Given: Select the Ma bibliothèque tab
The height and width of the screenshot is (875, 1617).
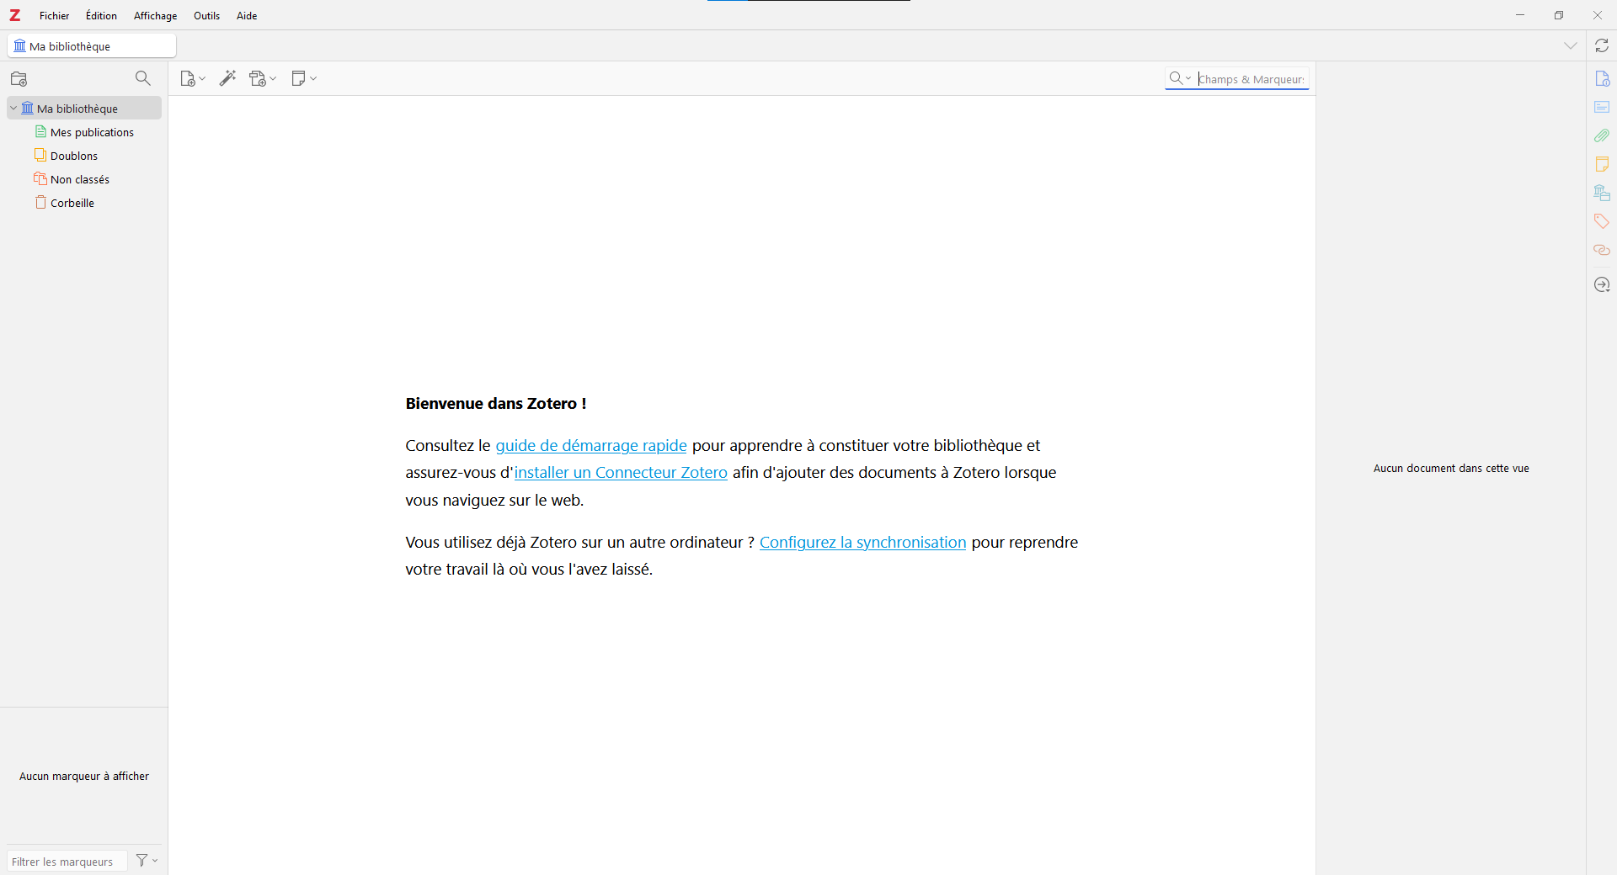Looking at the screenshot, I should tap(92, 46).
